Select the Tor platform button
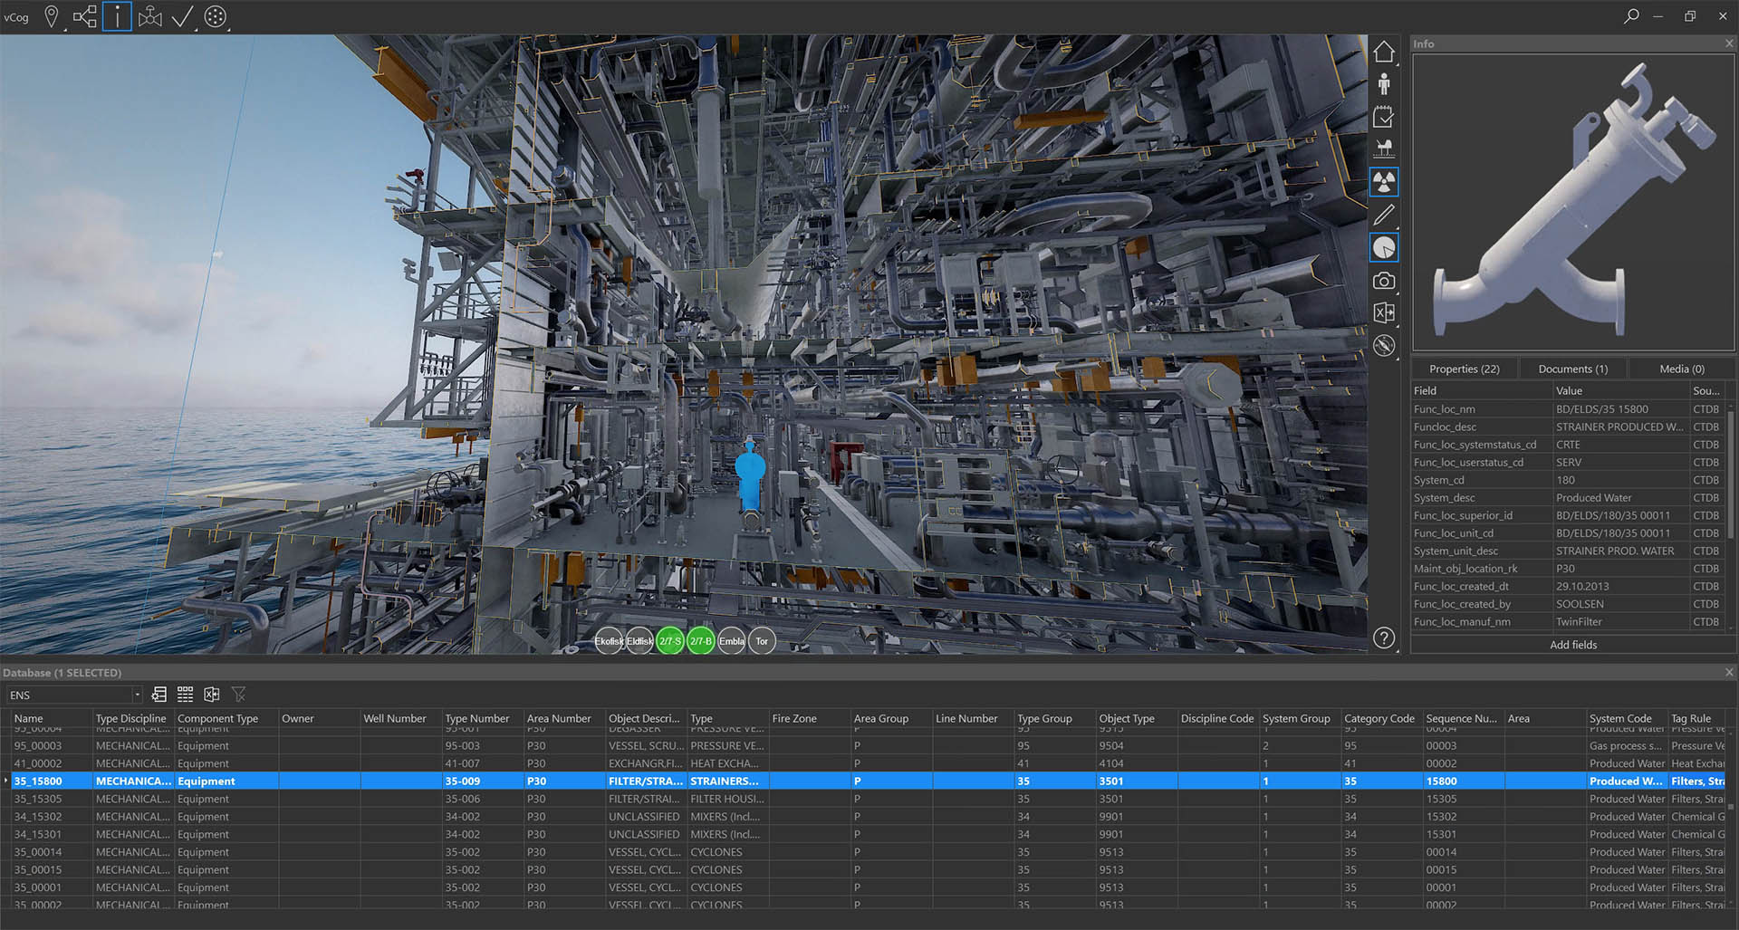The width and height of the screenshot is (1739, 930). 762,641
